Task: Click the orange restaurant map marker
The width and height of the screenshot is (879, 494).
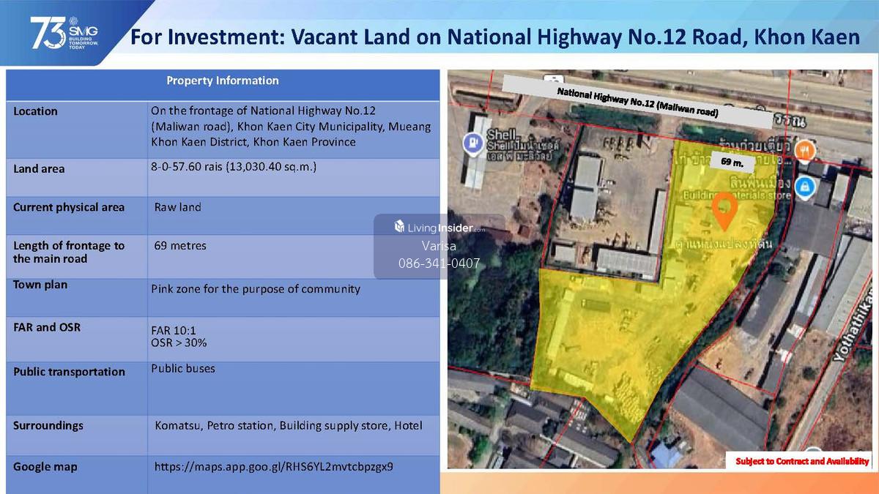Action: pyautogui.click(x=806, y=149)
